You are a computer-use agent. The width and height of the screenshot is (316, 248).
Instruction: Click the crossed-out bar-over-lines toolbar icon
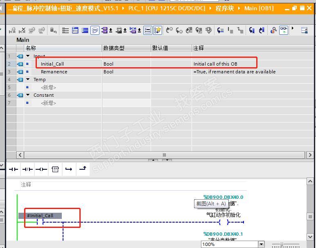pyautogui.click(x=240, y=30)
